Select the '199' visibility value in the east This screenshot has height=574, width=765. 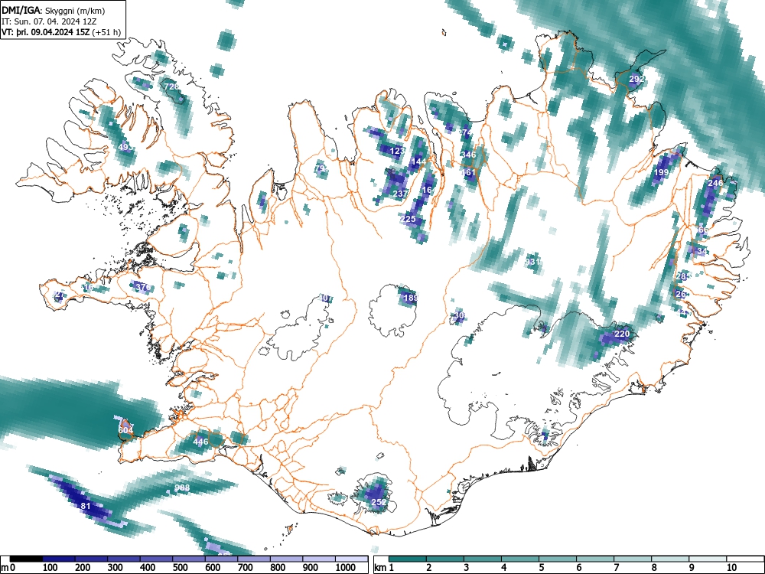tap(661, 171)
